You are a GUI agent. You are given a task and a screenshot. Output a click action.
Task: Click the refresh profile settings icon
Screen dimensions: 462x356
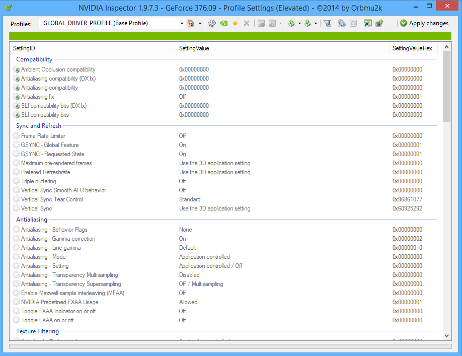tap(211, 23)
